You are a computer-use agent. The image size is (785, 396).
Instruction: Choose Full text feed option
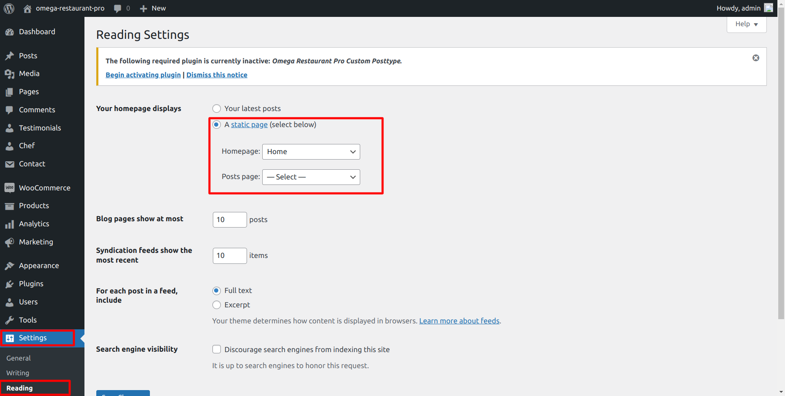(x=217, y=290)
